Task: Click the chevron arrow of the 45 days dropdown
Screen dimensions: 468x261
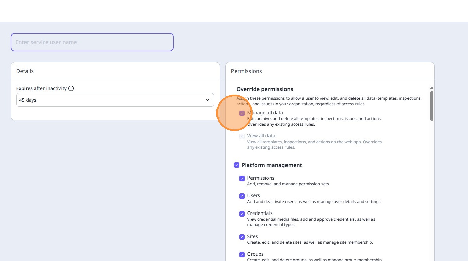Action: coord(207,100)
